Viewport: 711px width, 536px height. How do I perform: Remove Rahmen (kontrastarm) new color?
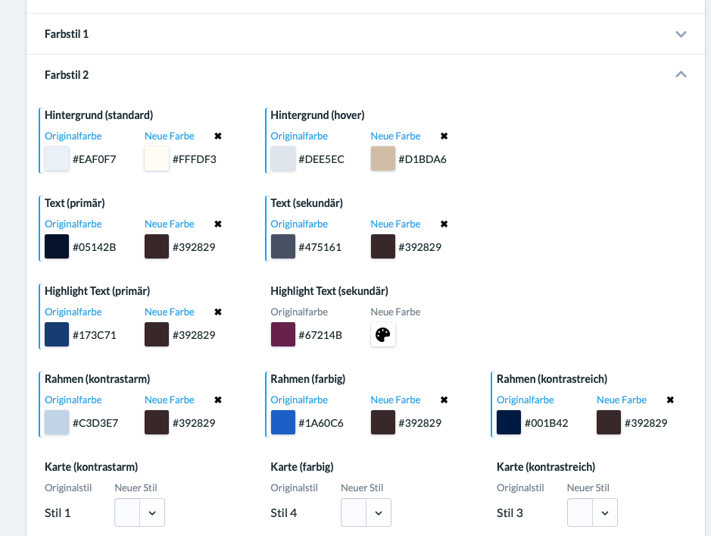218,400
